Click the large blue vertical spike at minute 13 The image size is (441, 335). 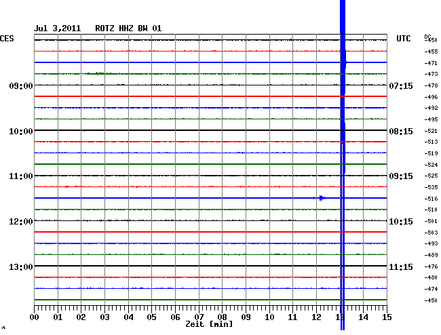(x=342, y=165)
